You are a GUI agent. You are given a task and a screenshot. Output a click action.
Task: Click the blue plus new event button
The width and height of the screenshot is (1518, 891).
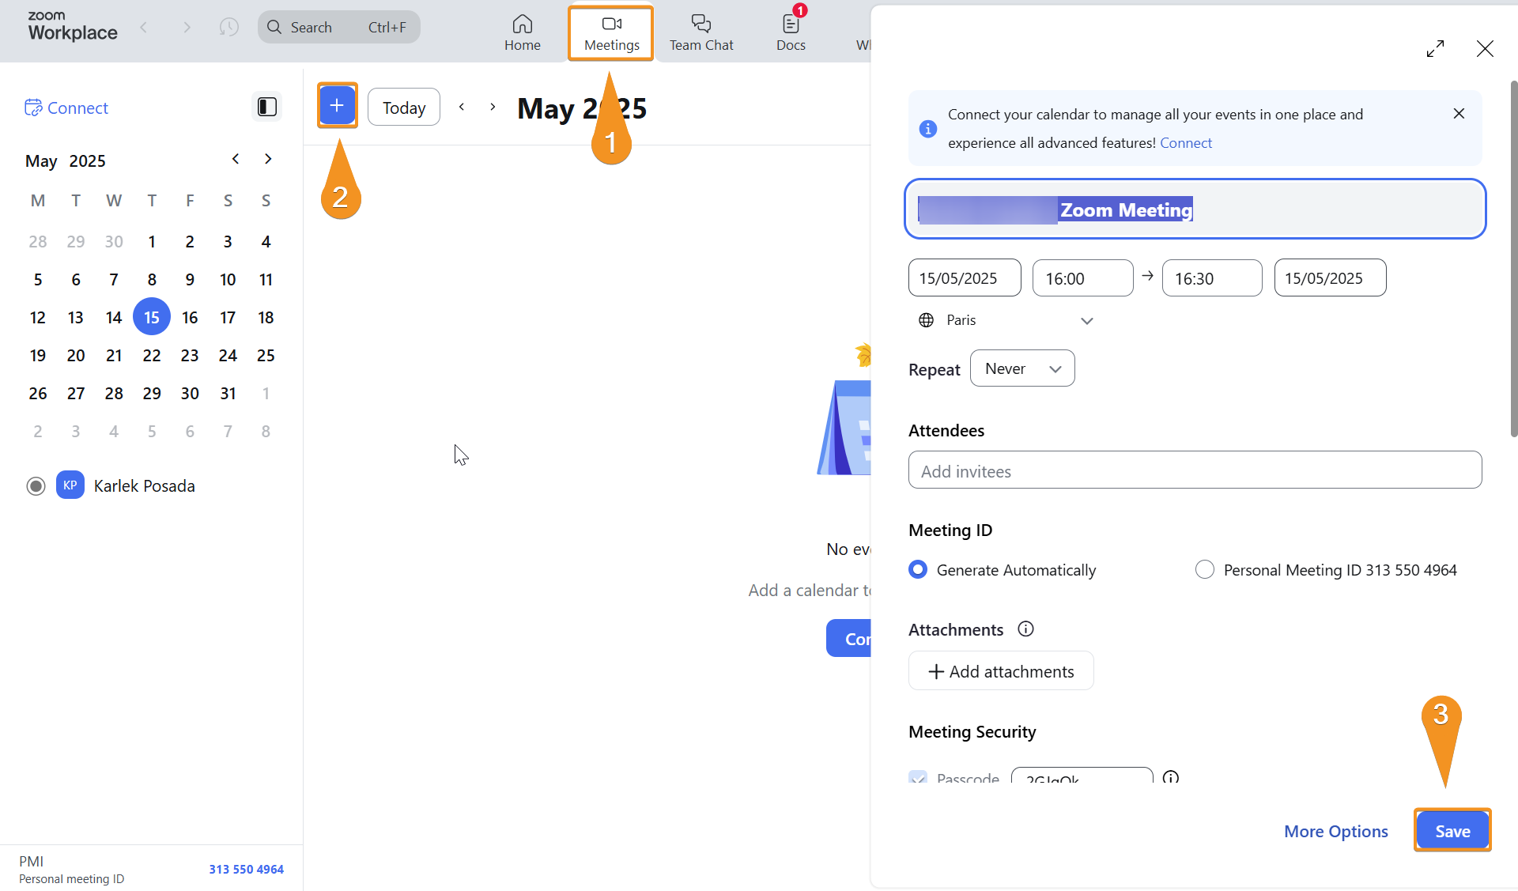point(337,105)
